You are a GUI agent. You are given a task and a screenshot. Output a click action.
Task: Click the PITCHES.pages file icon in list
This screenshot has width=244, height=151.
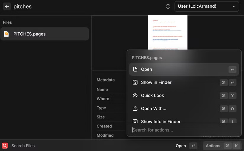click(6, 34)
